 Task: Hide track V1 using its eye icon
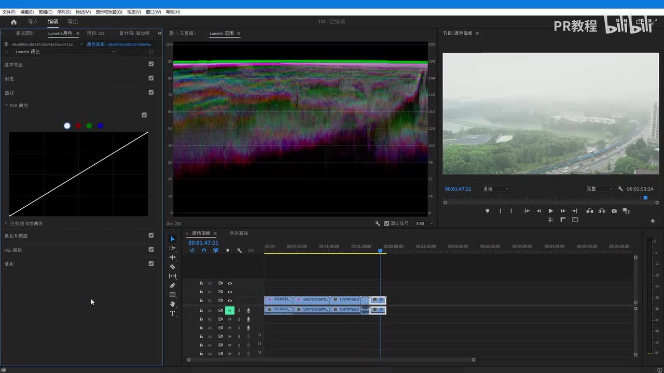230,300
